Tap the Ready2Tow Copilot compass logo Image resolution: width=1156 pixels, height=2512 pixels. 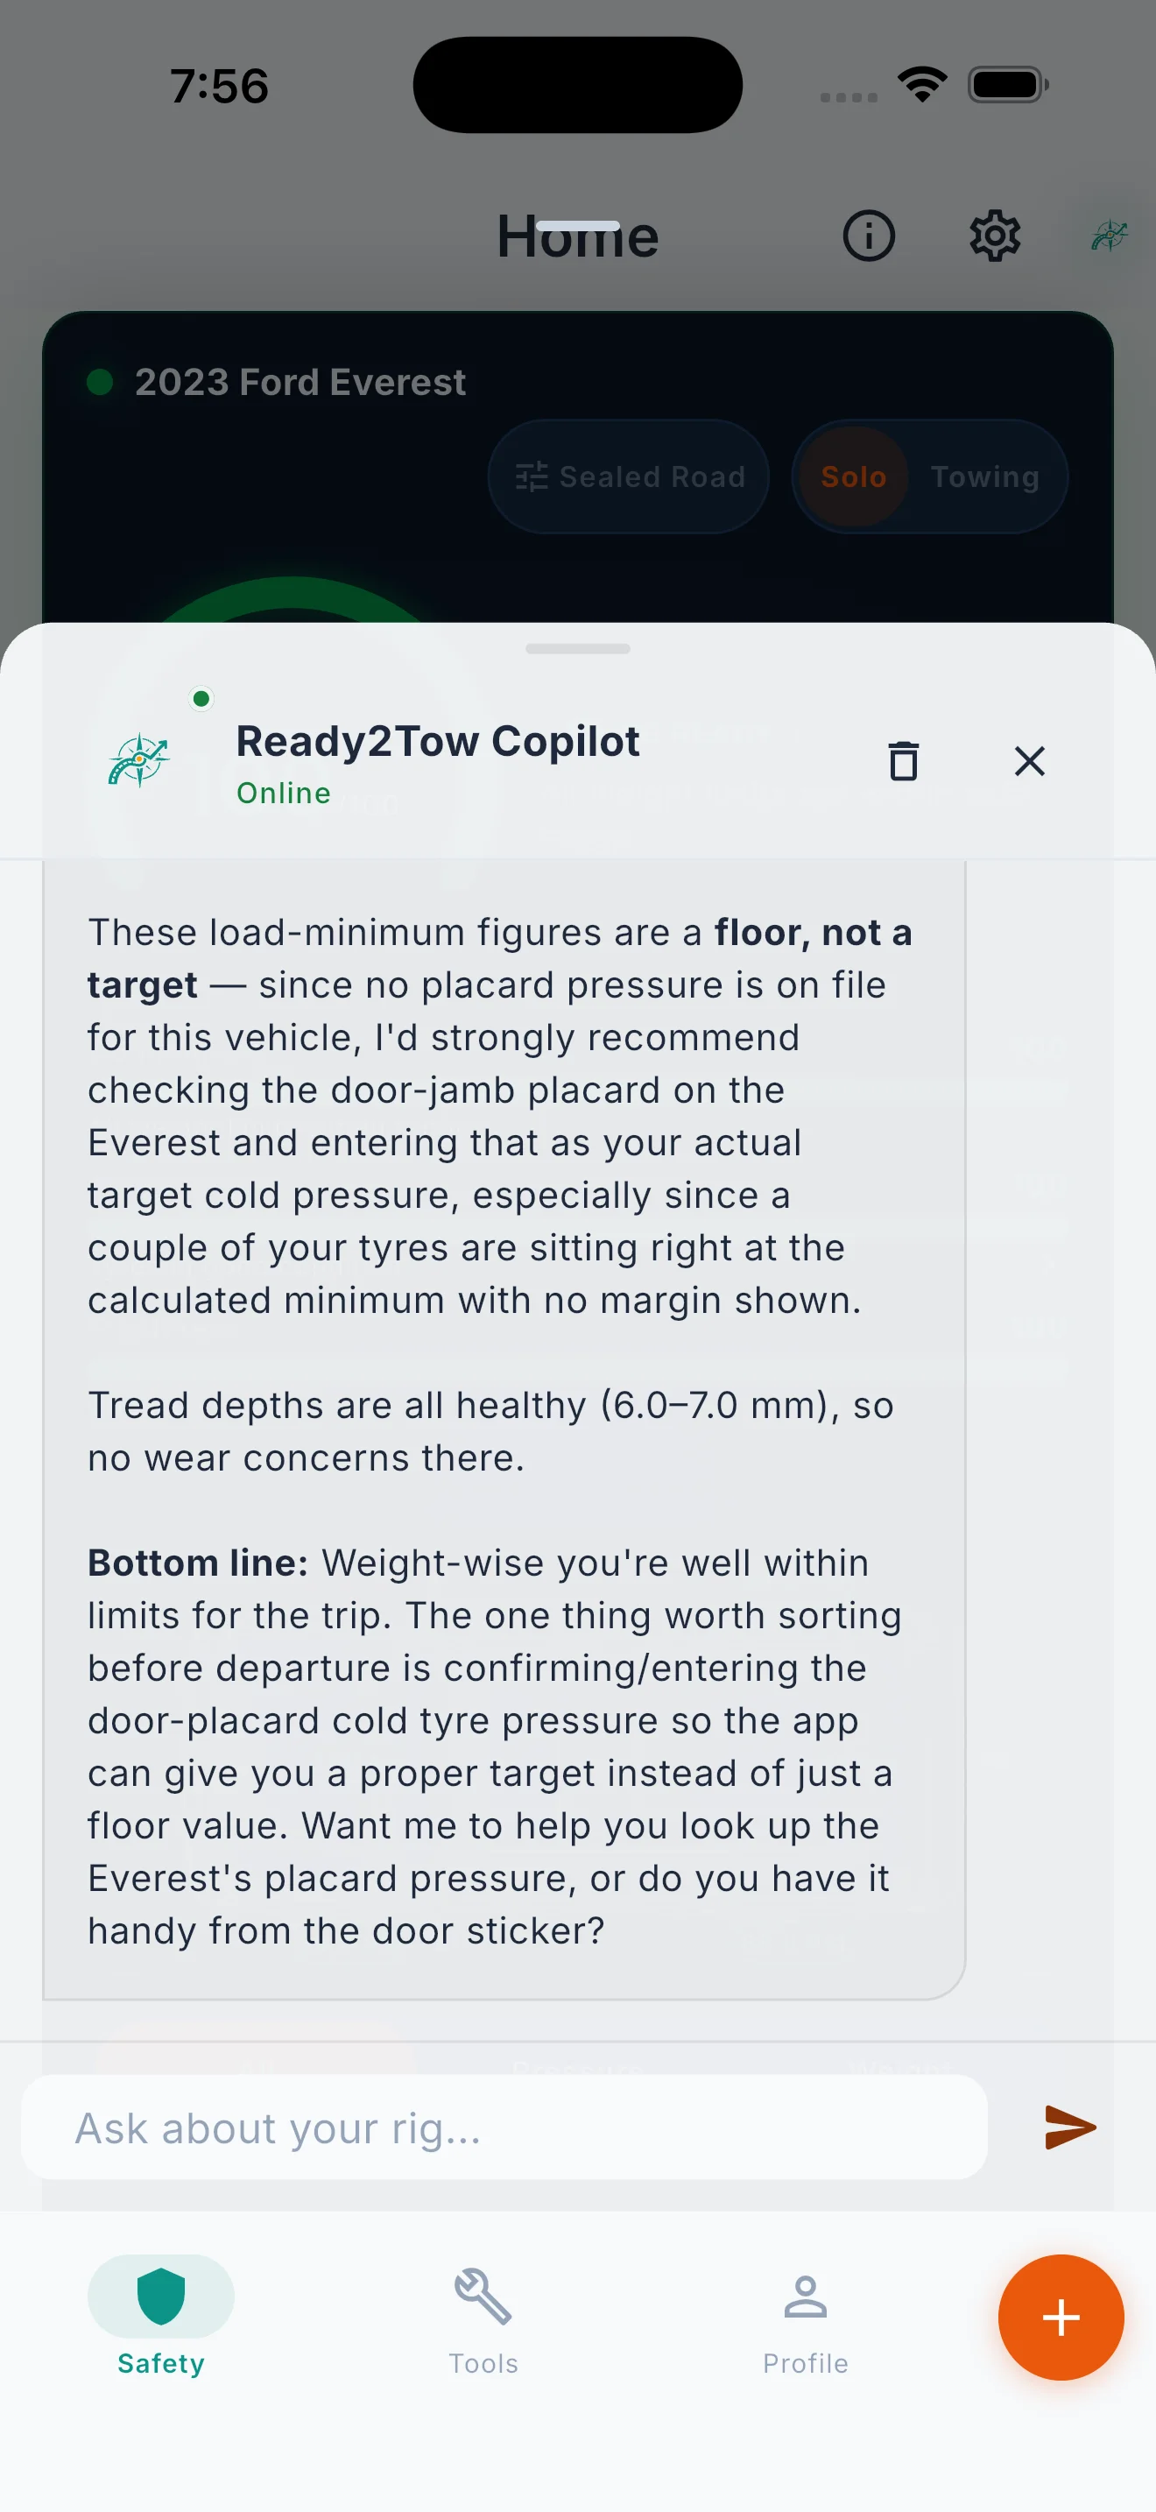click(x=138, y=759)
